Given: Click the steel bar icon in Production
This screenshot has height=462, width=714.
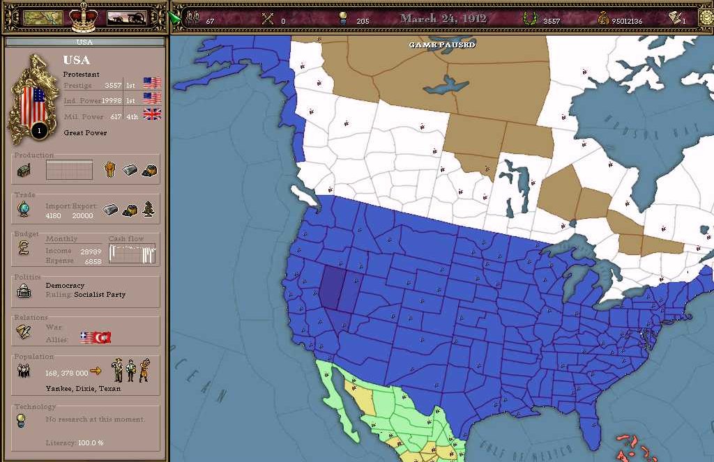Looking at the screenshot, I should pos(130,170).
